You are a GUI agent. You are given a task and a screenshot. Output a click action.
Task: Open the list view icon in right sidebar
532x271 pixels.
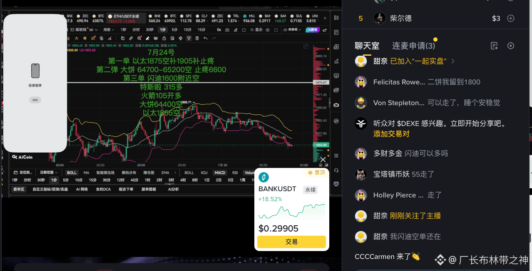coord(336,18)
